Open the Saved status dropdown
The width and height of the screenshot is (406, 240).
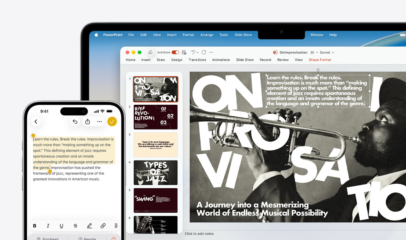pos(333,52)
